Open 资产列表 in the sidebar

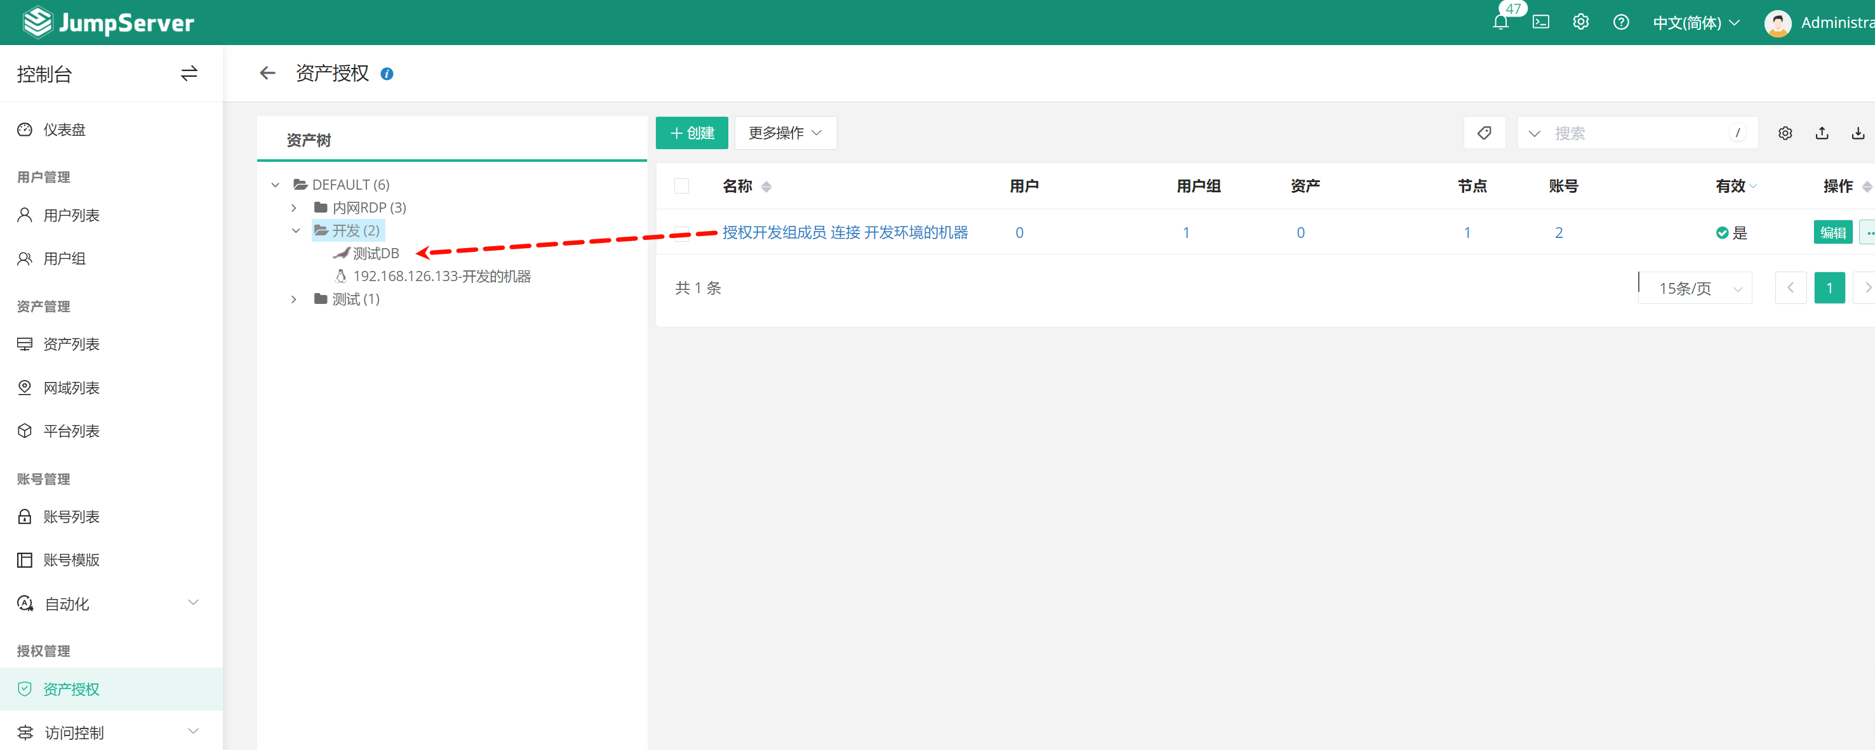[71, 344]
